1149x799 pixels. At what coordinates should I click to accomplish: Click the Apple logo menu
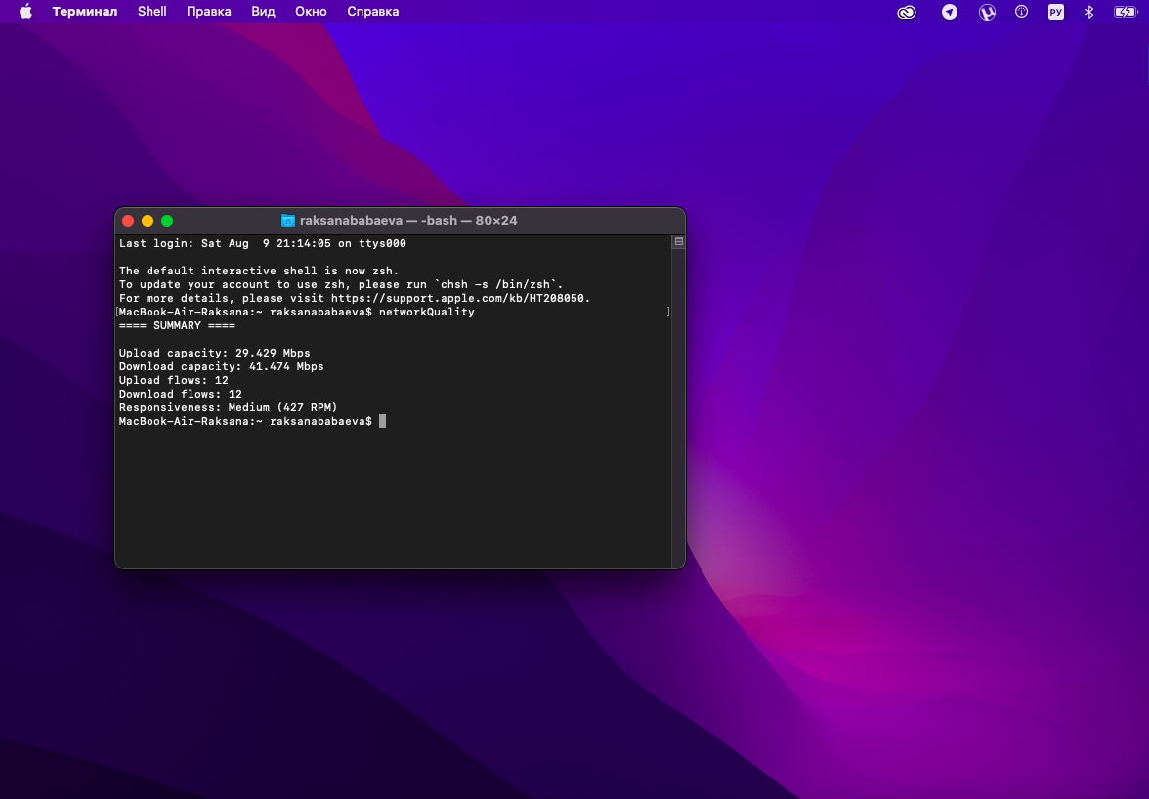pyautogui.click(x=26, y=12)
